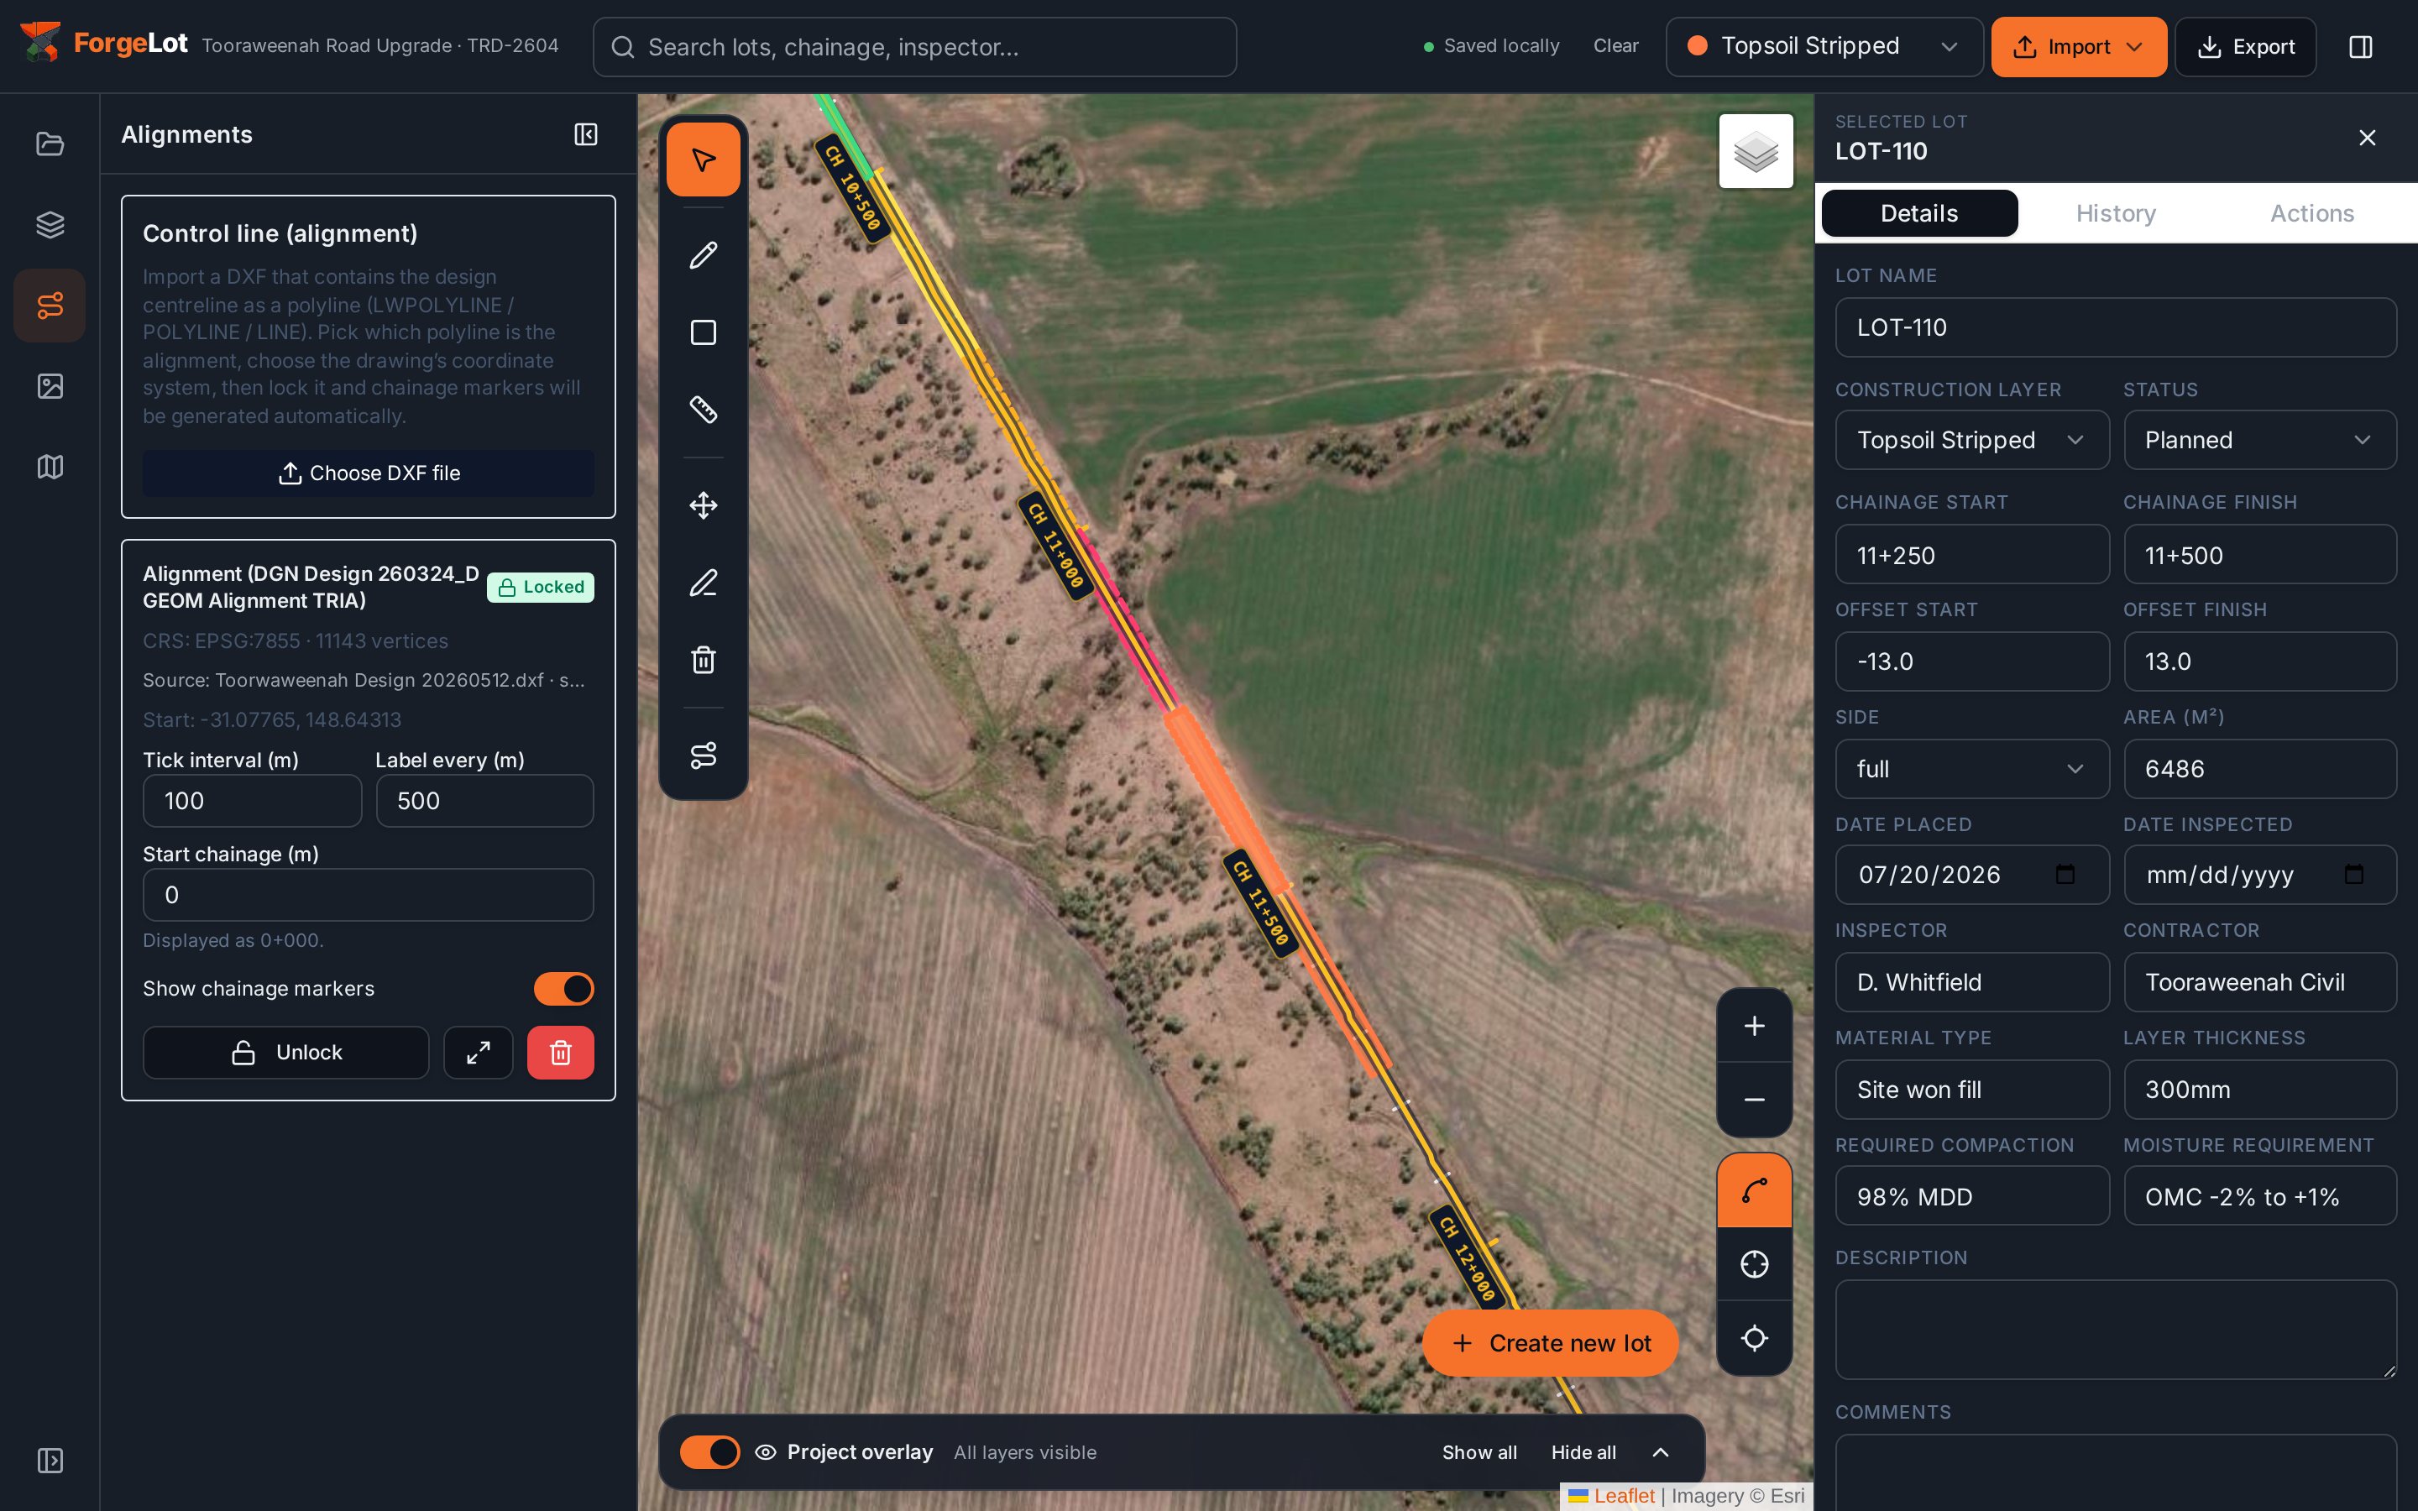Select the ruler measure tool

(x=704, y=409)
